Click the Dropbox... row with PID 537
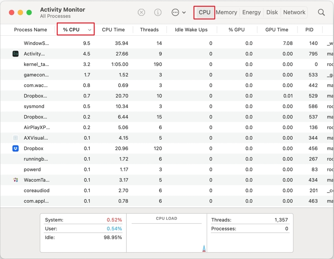334x259 pixels. 167,117
